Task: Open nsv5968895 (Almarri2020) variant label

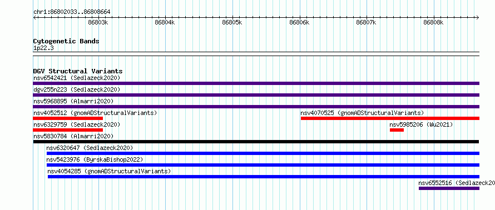Action: point(73,101)
